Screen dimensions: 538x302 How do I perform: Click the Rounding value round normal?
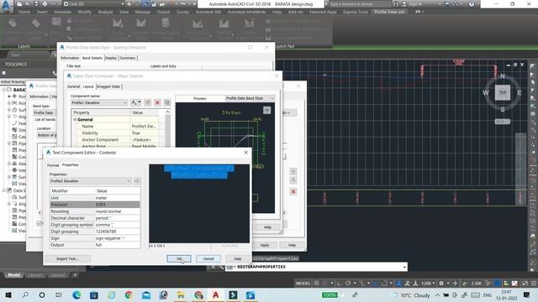point(117,211)
